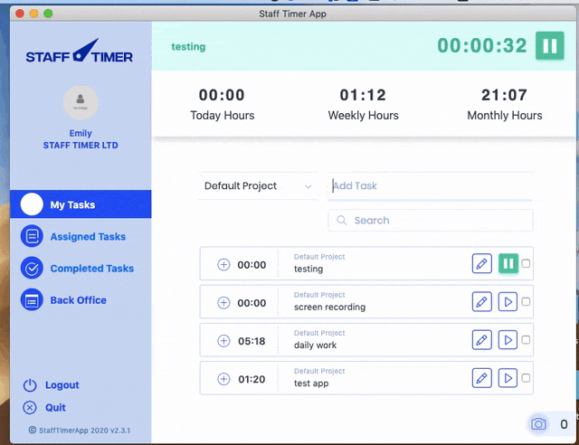
Task: Edit the daily work task
Action: pyautogui.click(x=482, y=340)
